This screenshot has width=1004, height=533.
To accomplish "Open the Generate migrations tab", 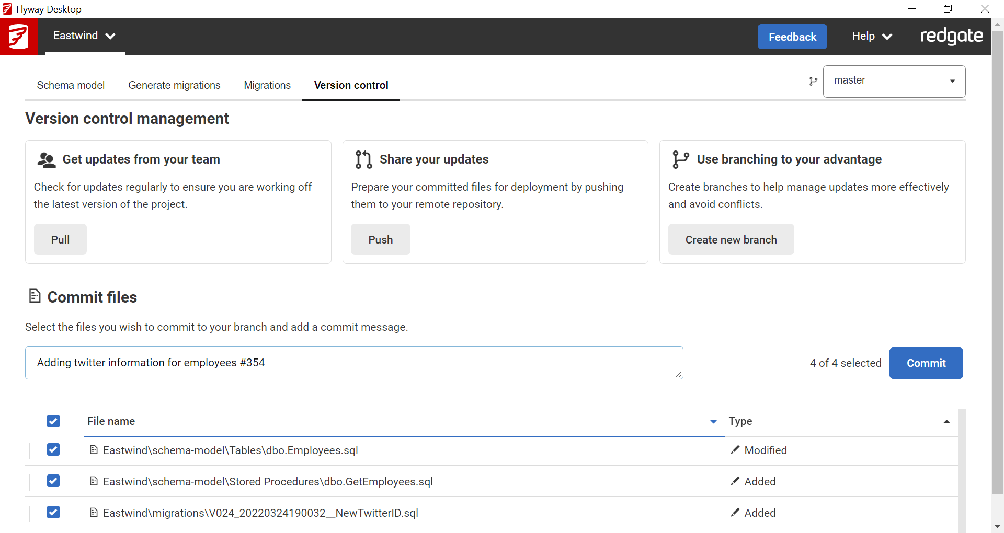I will (174, 85).
